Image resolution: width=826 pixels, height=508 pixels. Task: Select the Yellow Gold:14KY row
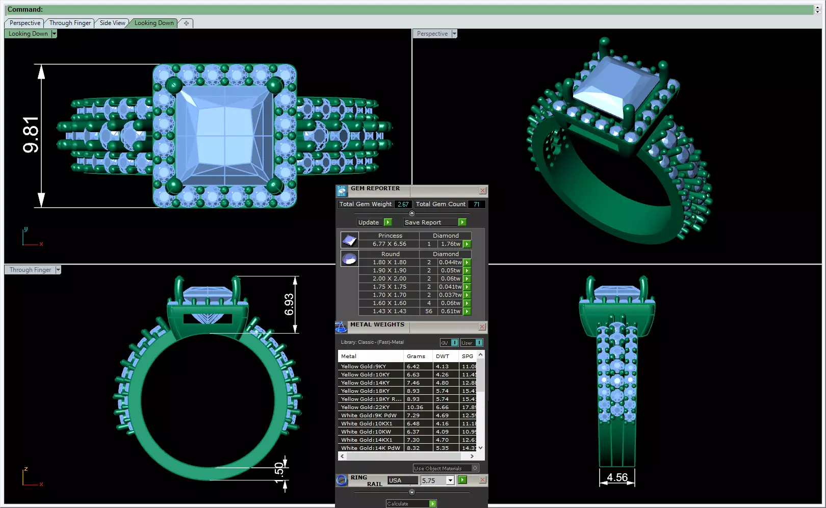click(408, 383)
